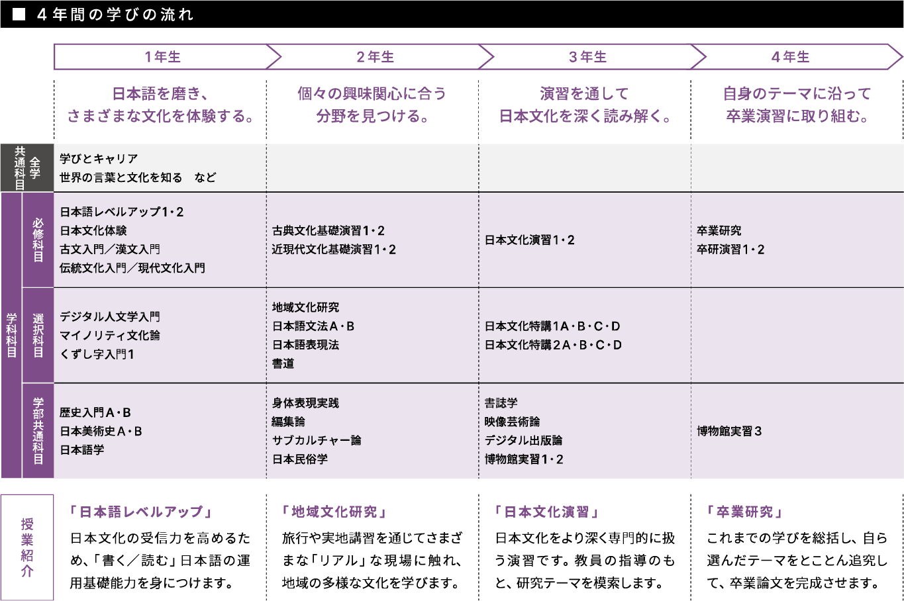Click the vertical 学科科目 sidebar label
Image resolution: width=904 pixels, height=601 pixels.
[11, 336]
